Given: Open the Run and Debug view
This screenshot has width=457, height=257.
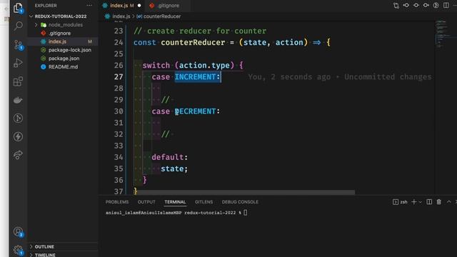Looking at the screenshot, I should [x=18, y=63].
